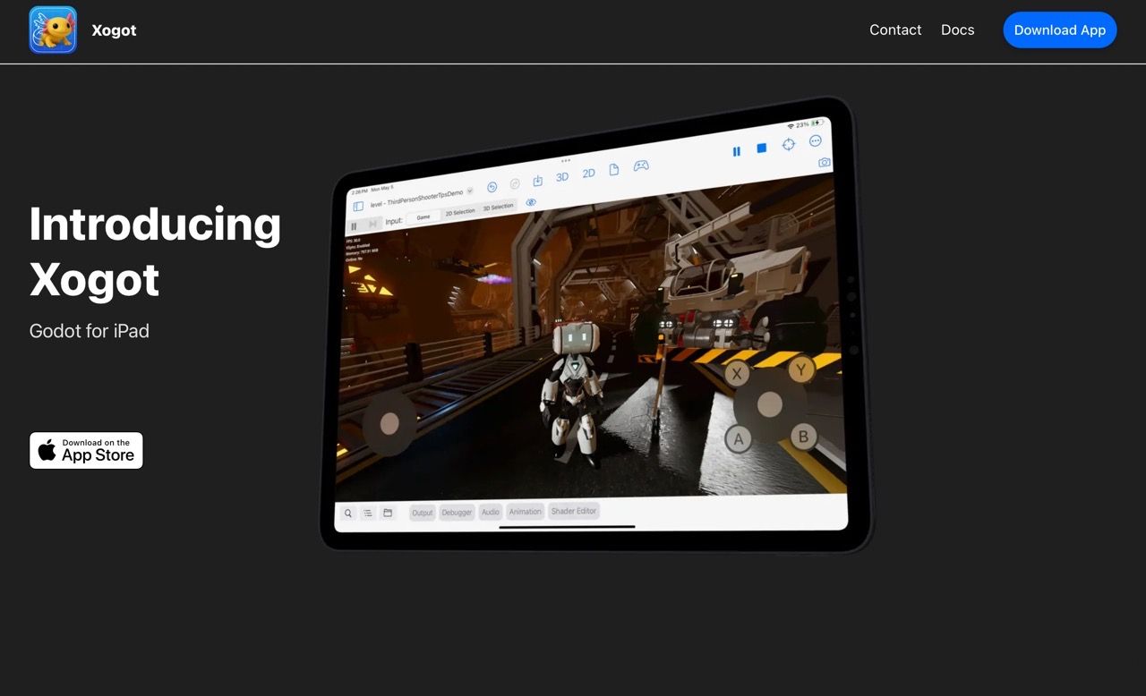Click the file browser window icon
This screenshot has width=1146, height=696.
tap(388, 513)
